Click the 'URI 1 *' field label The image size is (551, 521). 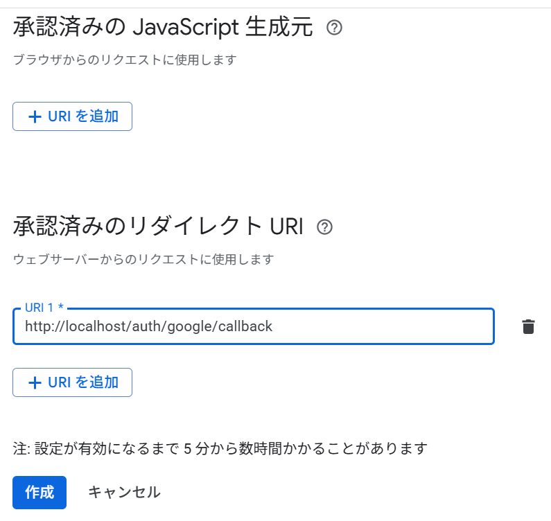coord(44,308)
